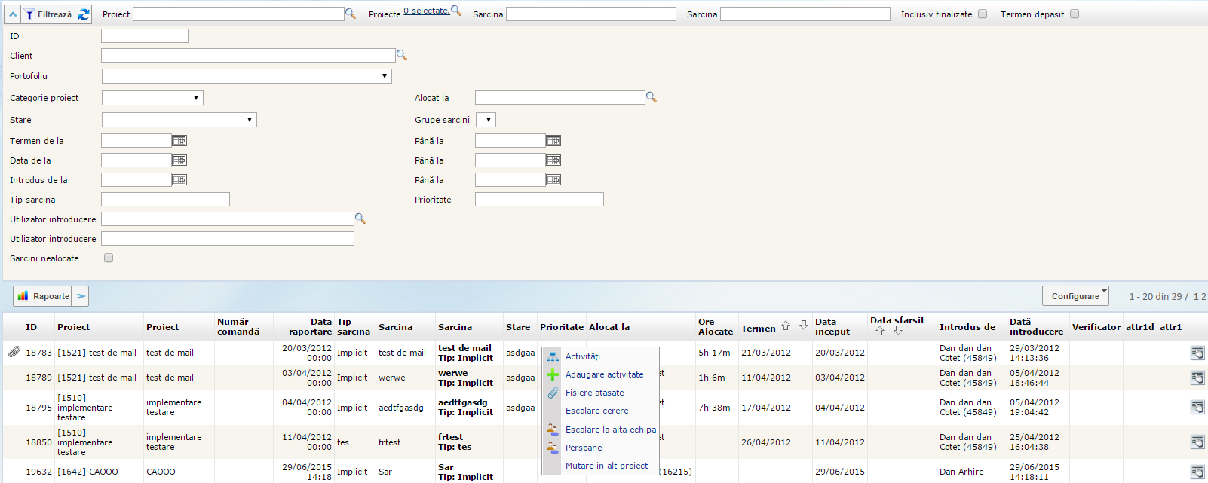
Task: Select Adaugare activitate from context menu
Action: pyautogui.click(x=604, y=374)
